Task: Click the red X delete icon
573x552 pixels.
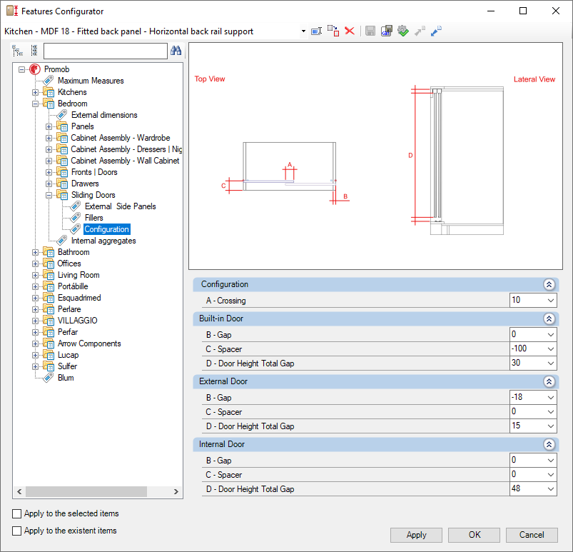Action: pos(350,31)
